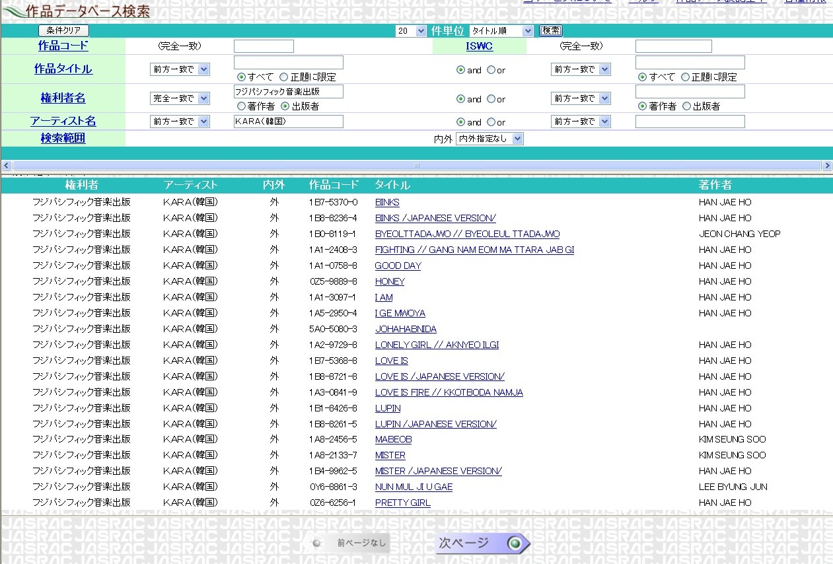833x564 pixels.
Task: Open the JOHAHABNIDA title link
Action: click(x=406, y=329)
